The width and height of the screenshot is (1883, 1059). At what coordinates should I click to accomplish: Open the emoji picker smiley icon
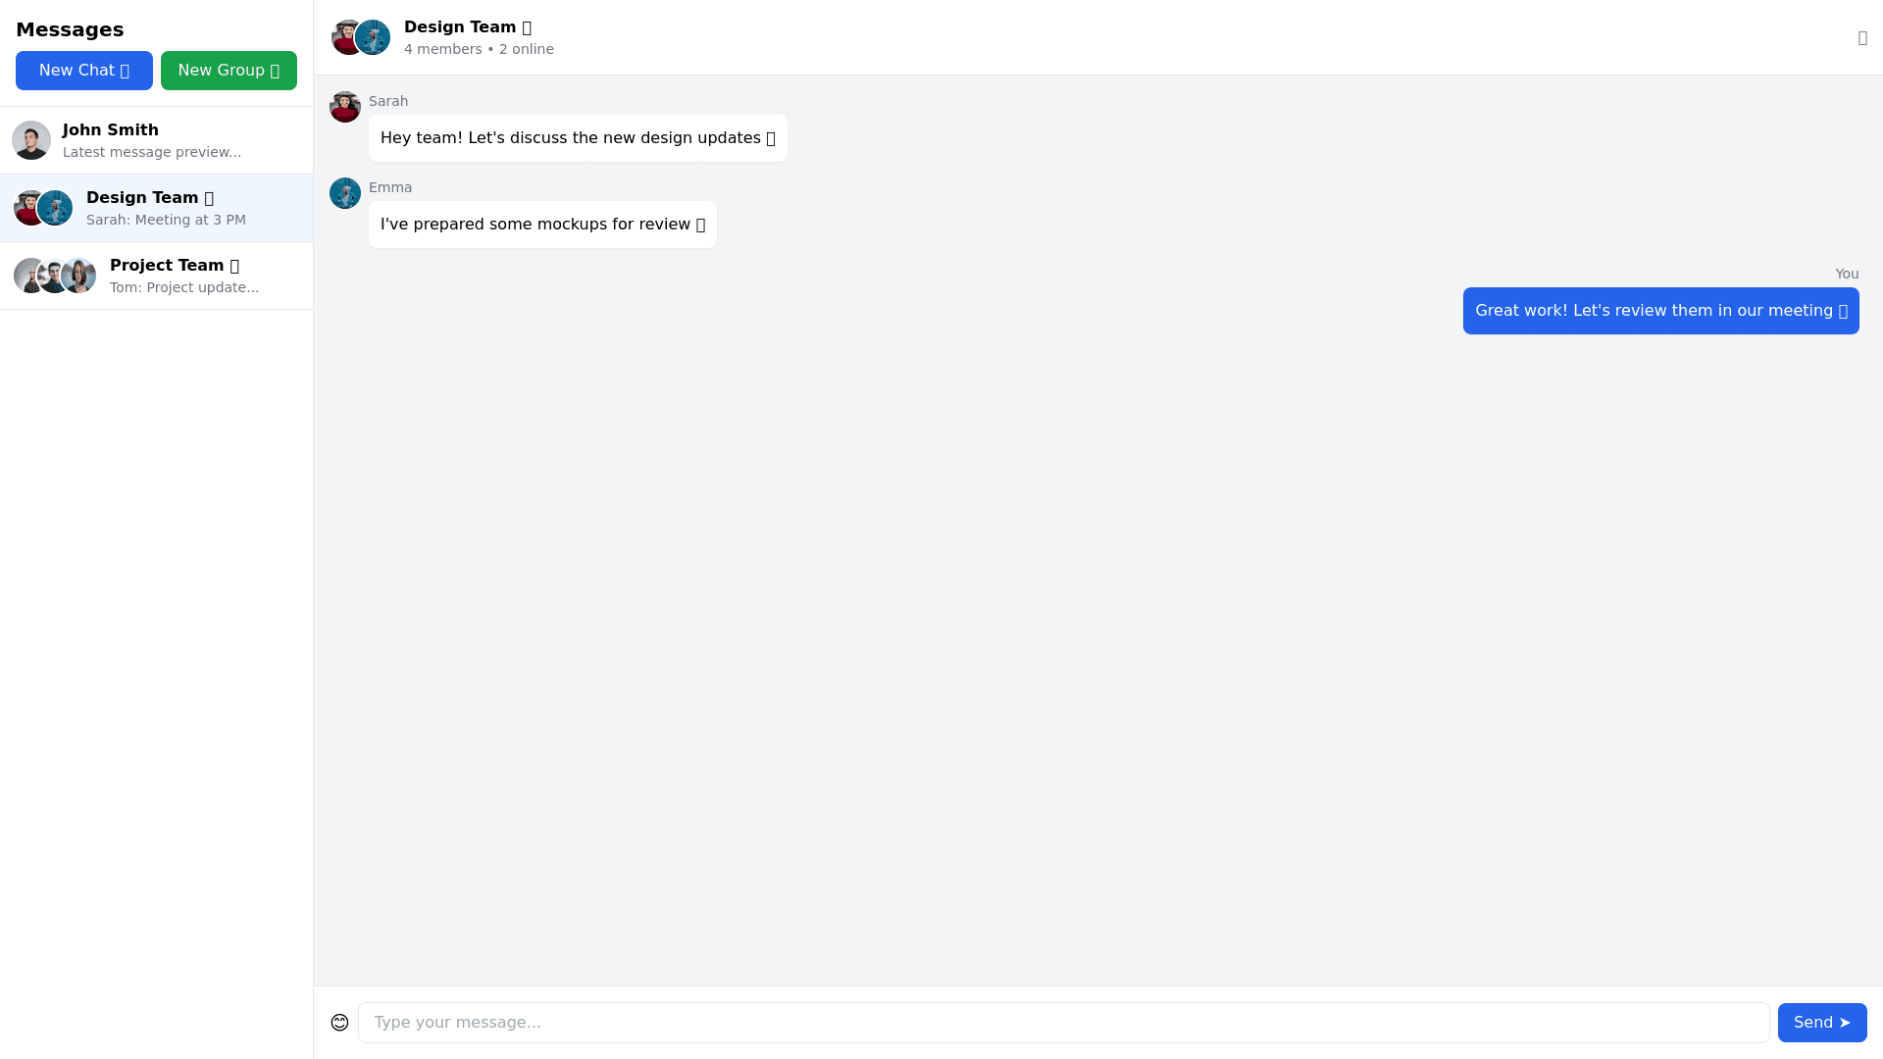(x=339, y=1023)
